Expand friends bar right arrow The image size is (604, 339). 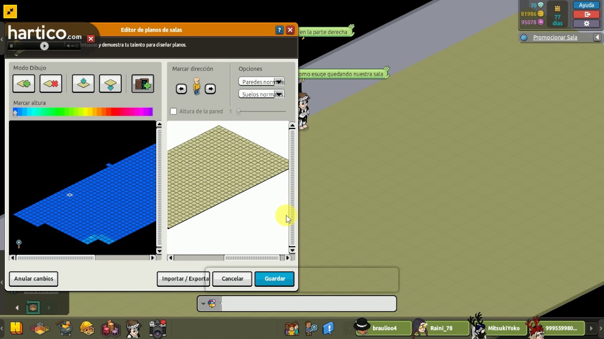point(591,328)
